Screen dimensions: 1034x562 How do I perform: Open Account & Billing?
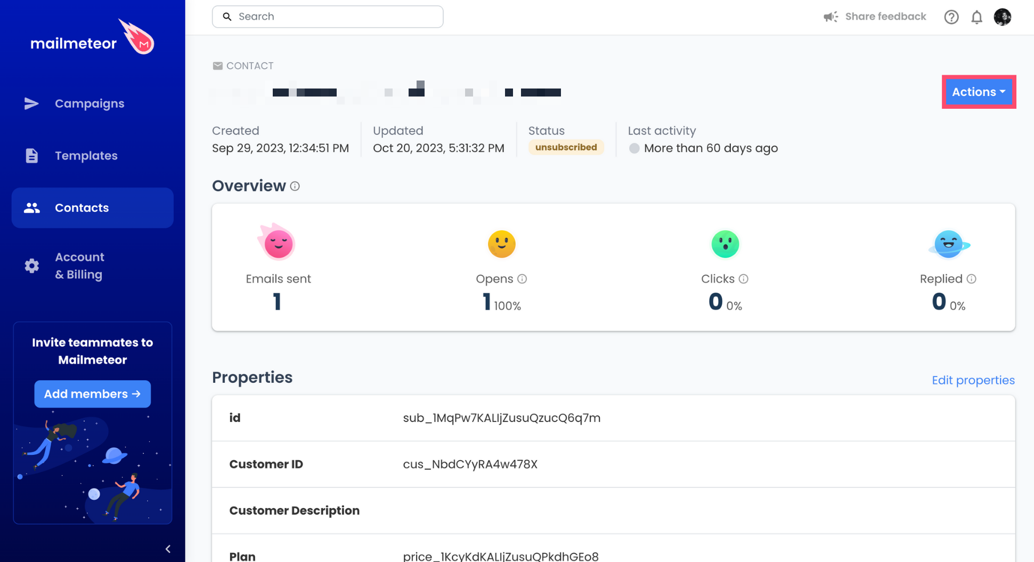(x=80, y=266)
